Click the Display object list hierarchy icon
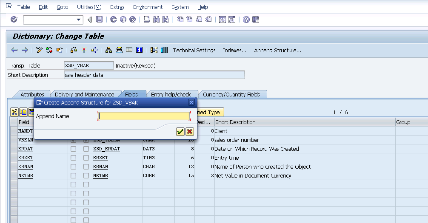Image resolution: width=428 pixels, height=223 pixels. 109,50
